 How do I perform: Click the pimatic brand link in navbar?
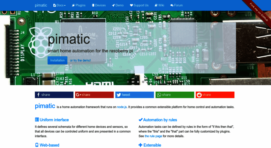[x=41, y=5]
